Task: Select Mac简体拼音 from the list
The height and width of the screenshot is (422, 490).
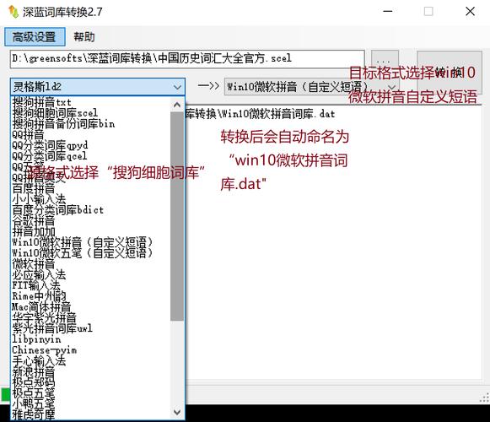Action: click(90, 307)
